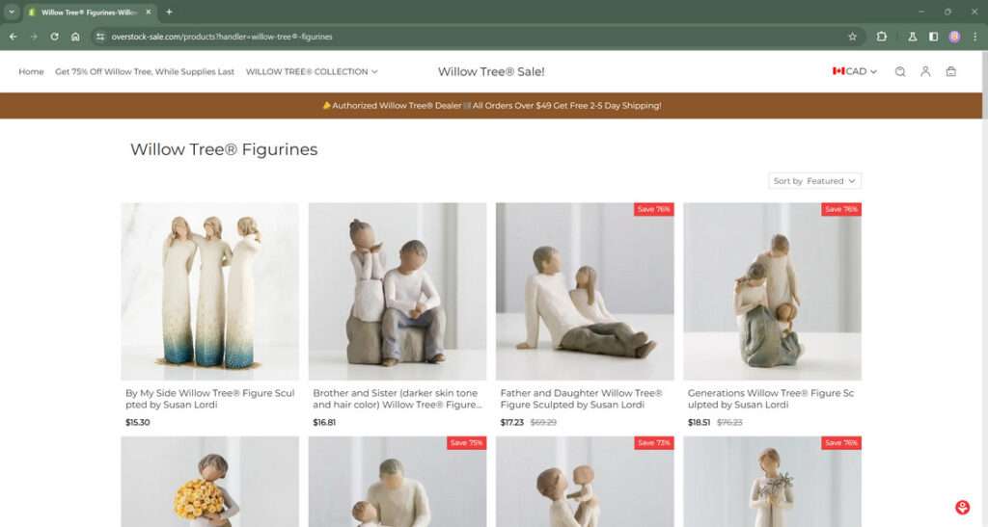Open the red chat support bubble
Viewport: 988px width, 527px height.
[x=962, y=507]
